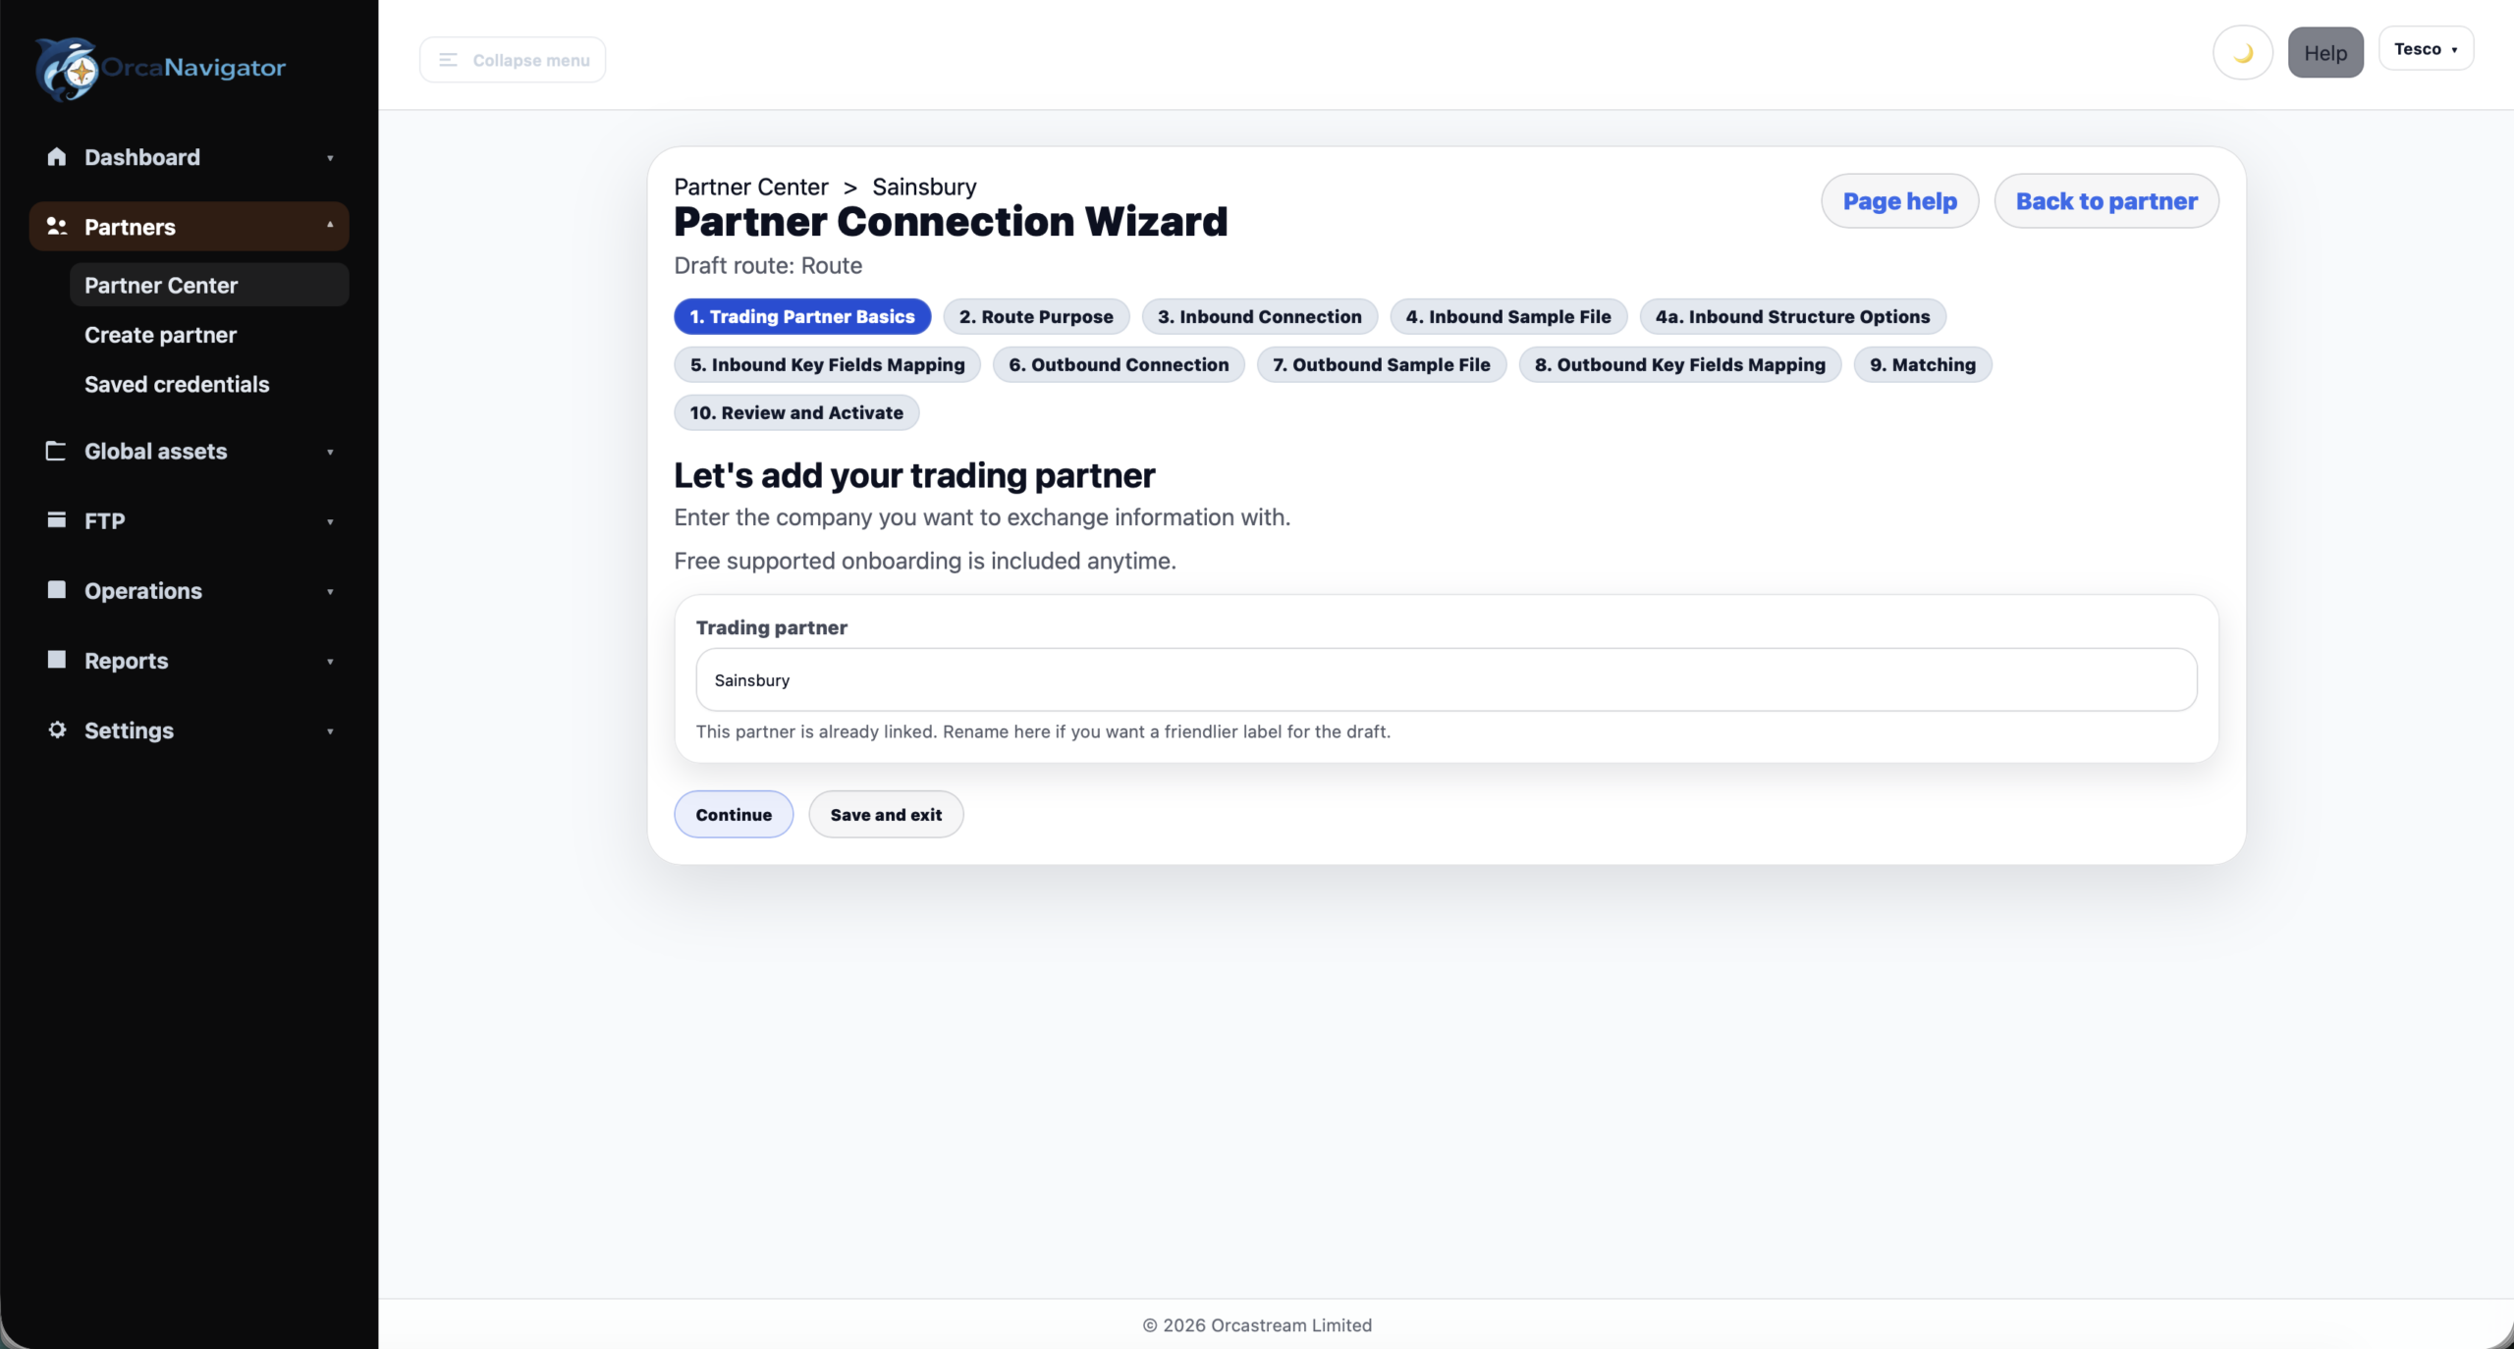Click the OrcaNavigator dolphin logo
Image resolution: width=2514 pixels, height=1349 pixels.
(65, 68)
